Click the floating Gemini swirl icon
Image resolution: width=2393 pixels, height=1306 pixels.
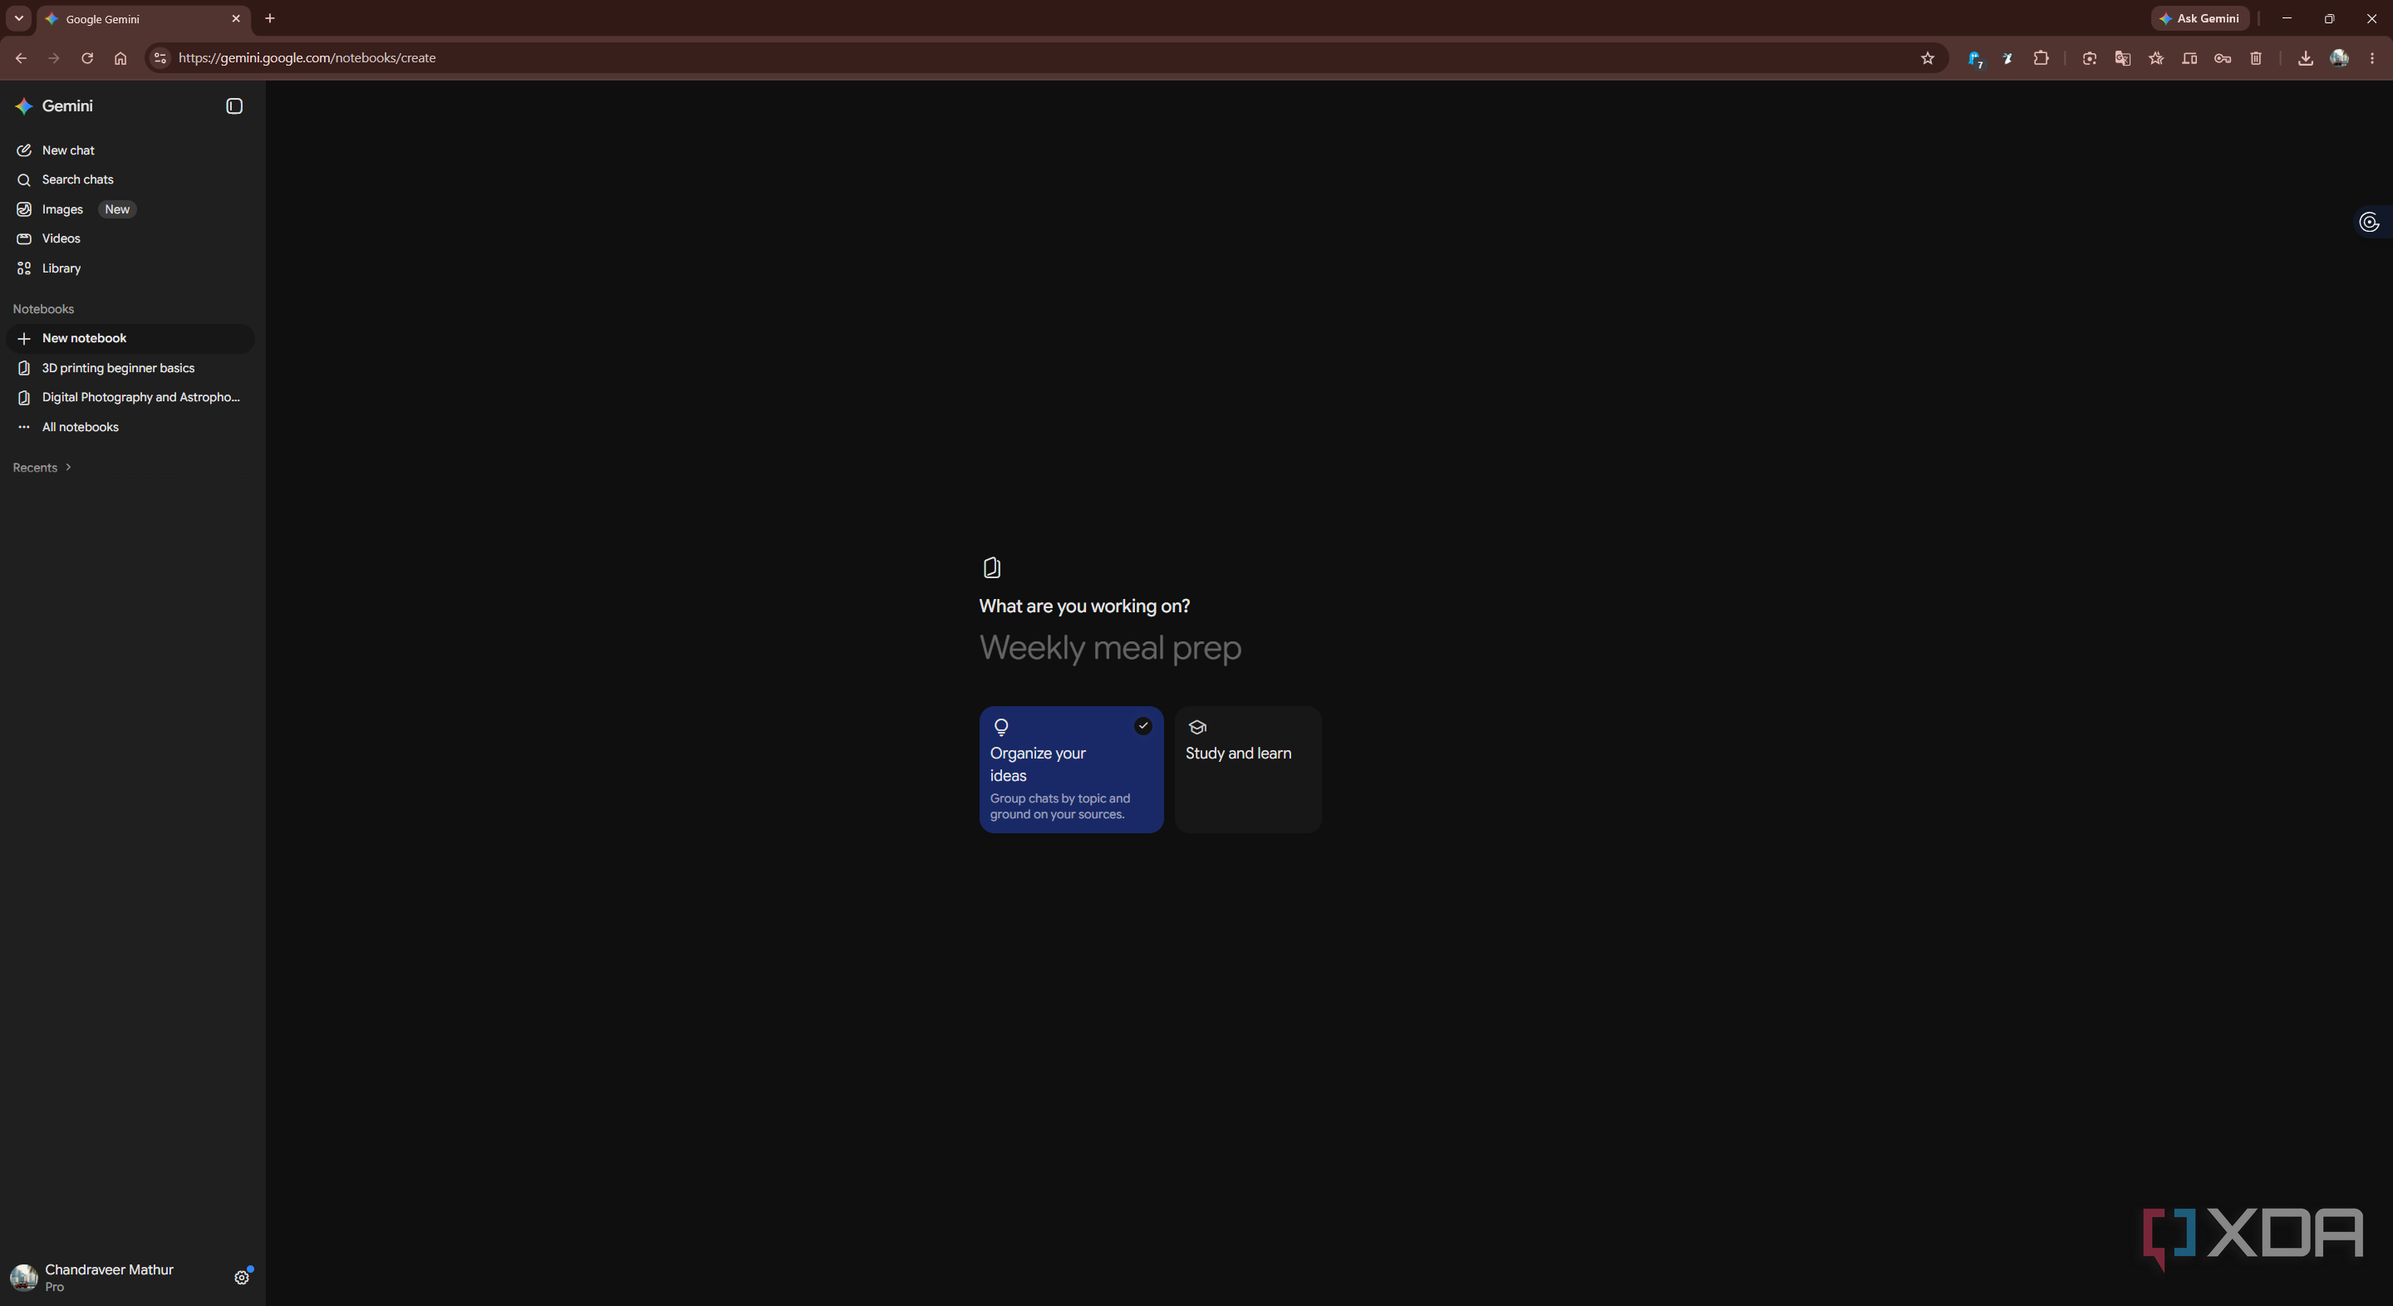pyautogui.click(x=2369, y=222)
